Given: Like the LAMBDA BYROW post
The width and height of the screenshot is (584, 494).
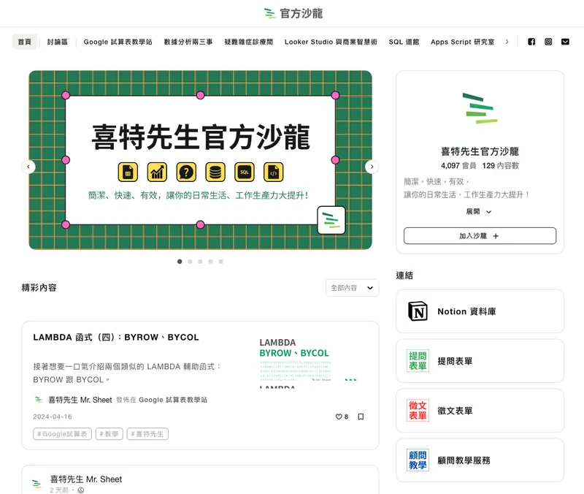Looking at the screenshot, I should (339, 417).
